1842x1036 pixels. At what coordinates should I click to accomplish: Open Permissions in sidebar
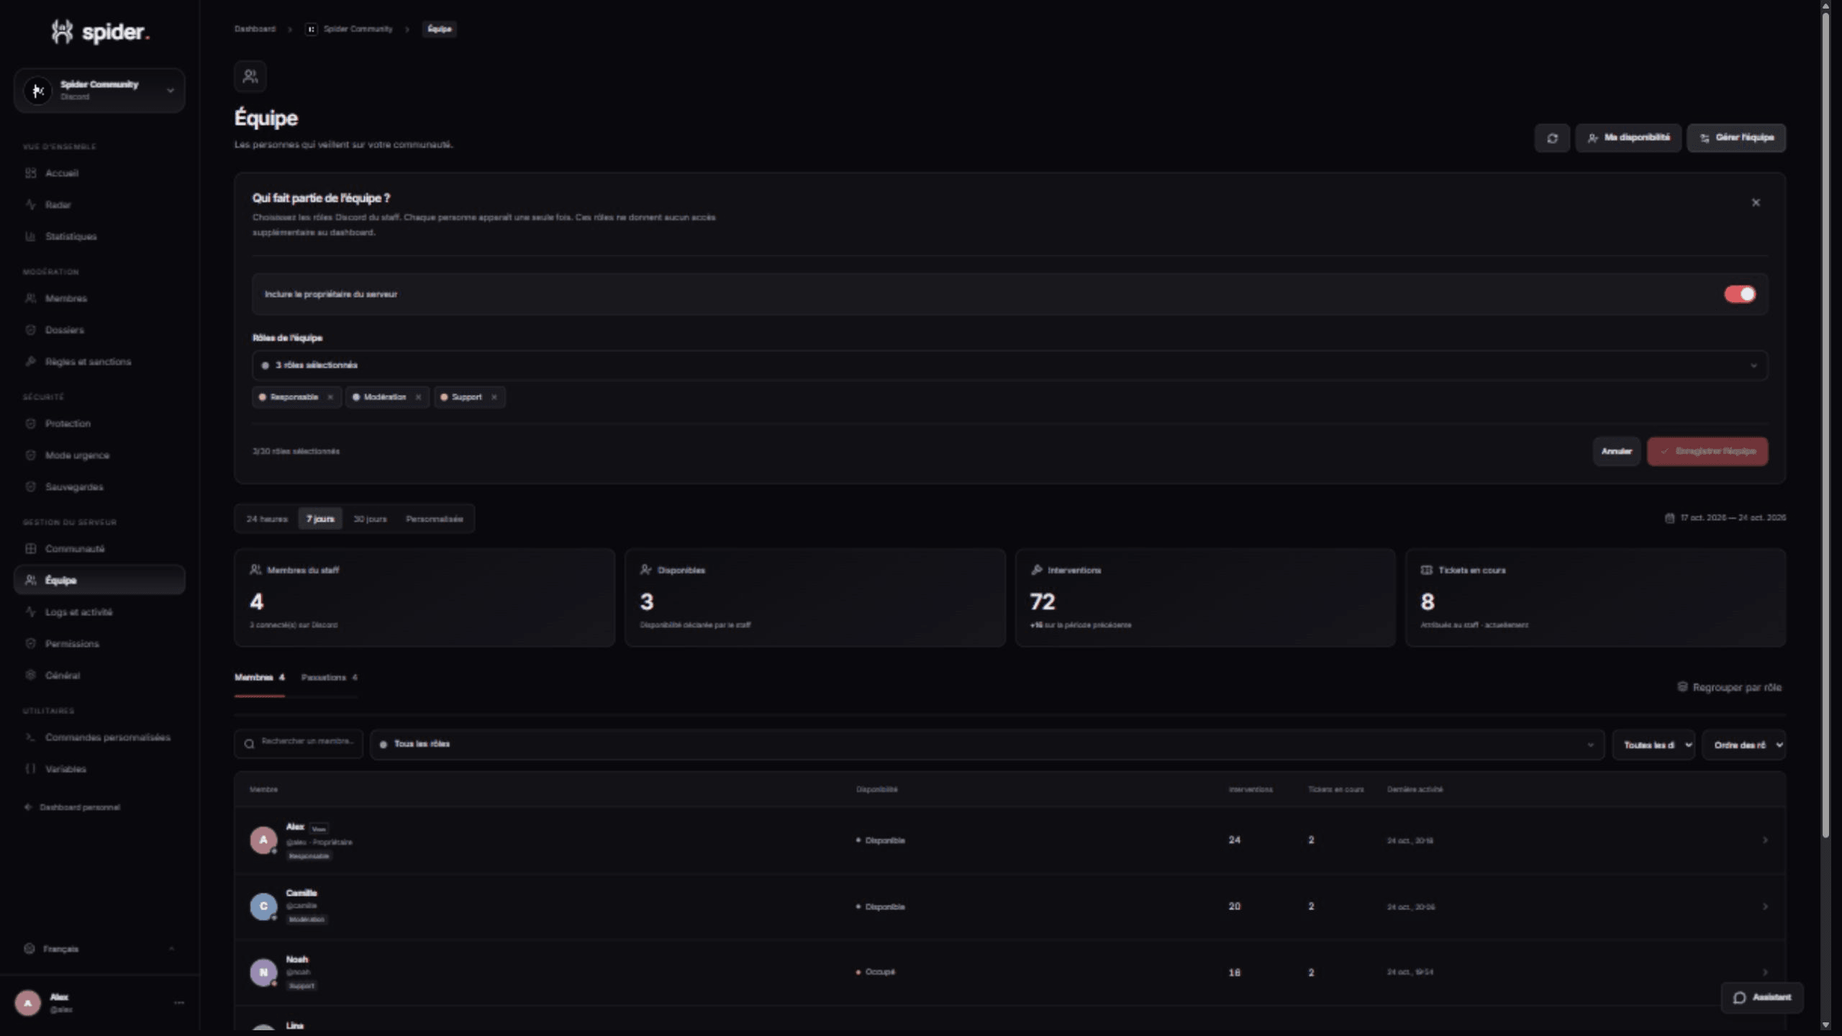(x=99, y=644)
